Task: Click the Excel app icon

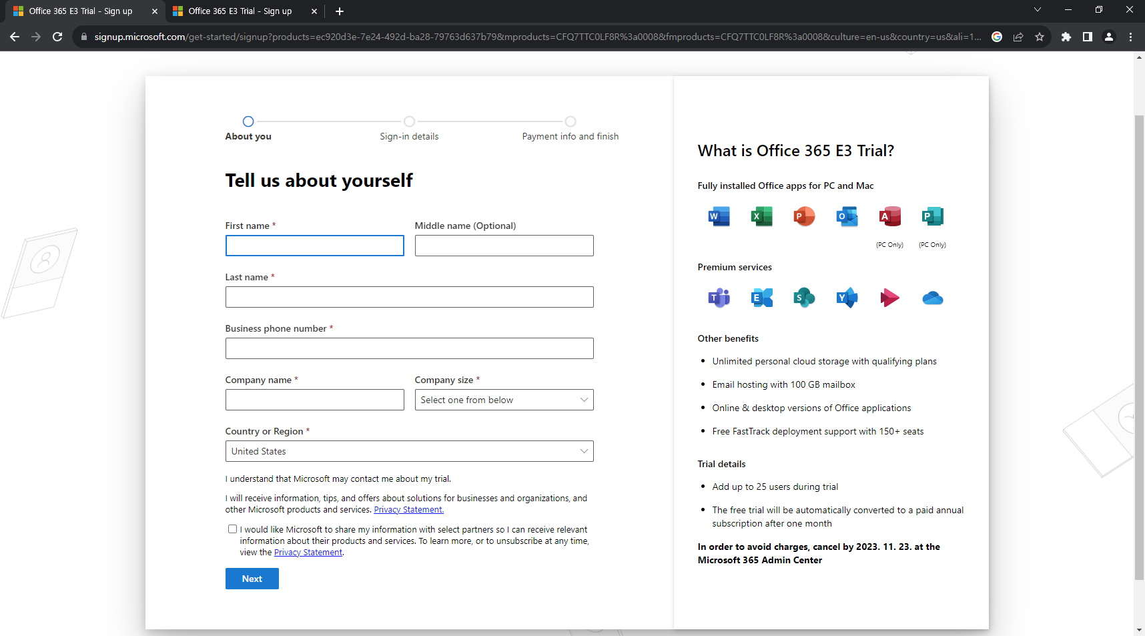Action: pos(761,216)
